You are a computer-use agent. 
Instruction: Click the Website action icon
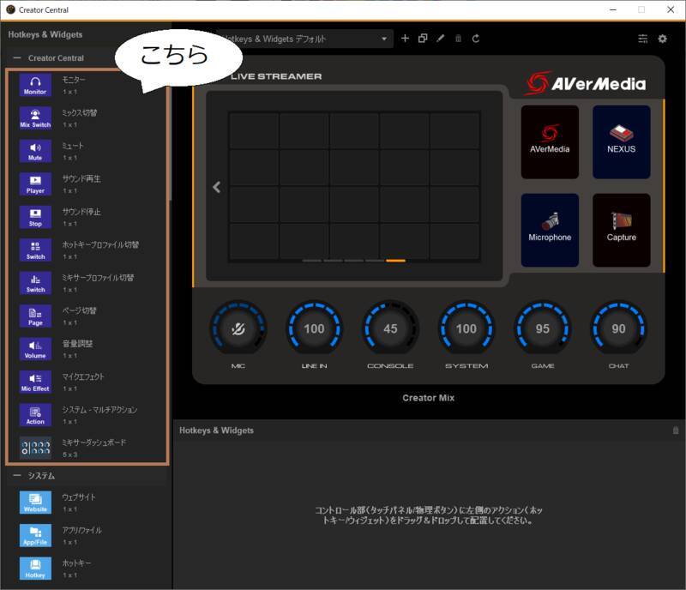click(x=35, y=502)
